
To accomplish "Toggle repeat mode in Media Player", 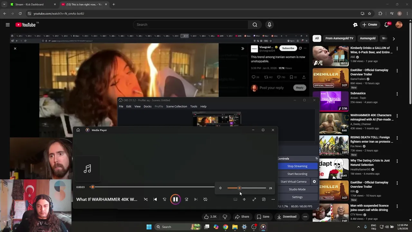I will tap(205, 199).
